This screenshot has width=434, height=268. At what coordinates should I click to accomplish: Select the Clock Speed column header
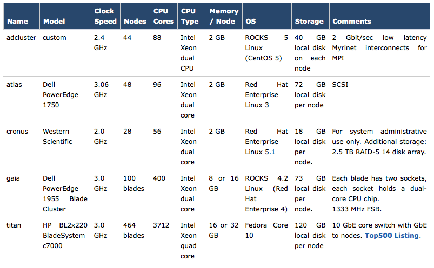pos(105,16)
